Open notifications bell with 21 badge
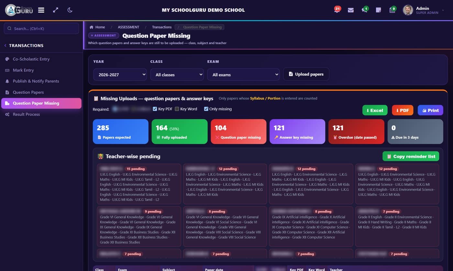This screenshot has width=453, height=271. (337, 10)
